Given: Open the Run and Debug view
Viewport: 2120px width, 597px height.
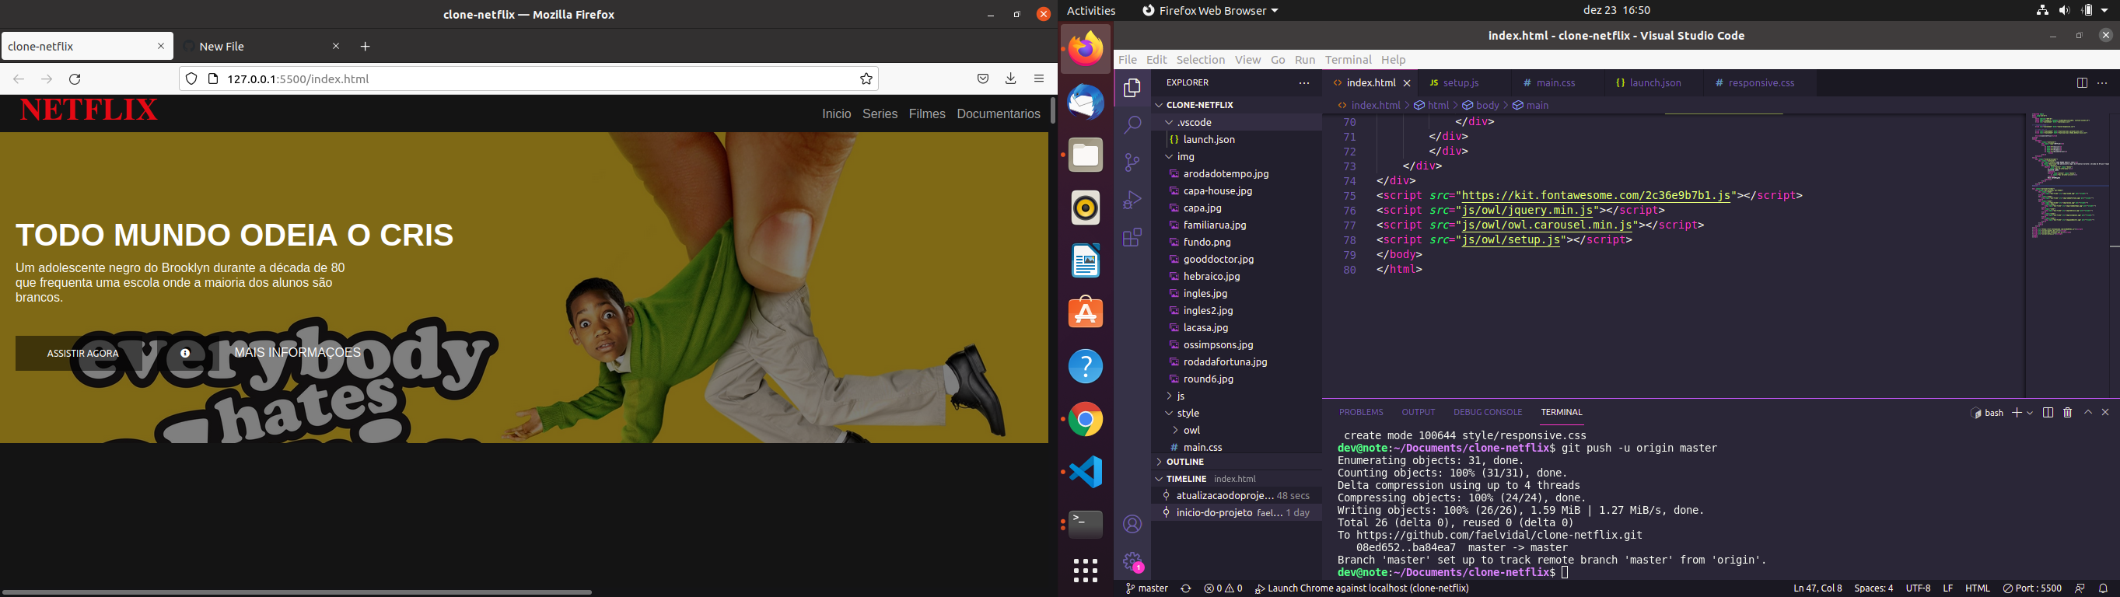Looking at the screenshot, I should [1132, 200].
